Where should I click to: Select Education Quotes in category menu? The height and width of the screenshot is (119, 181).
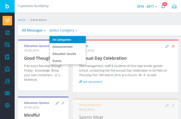tap(64, 54)
